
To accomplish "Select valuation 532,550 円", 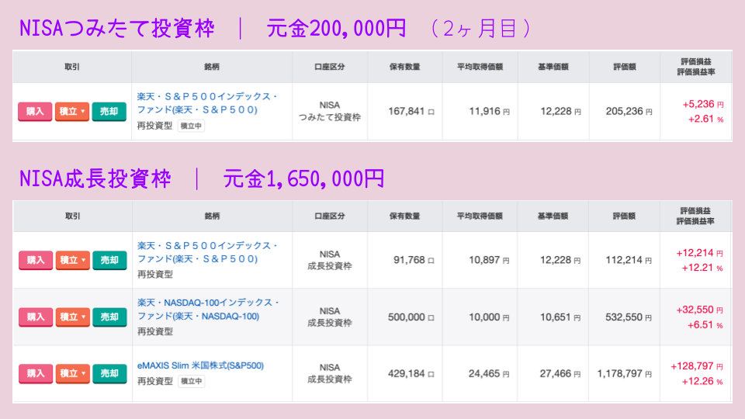I will (629, 317).
